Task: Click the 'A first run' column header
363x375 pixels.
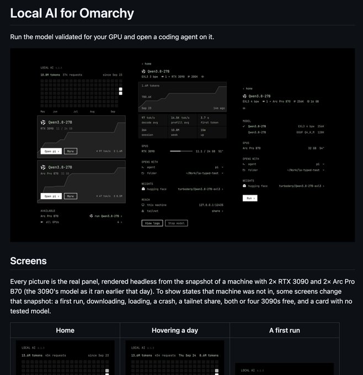Action: pyautogui.click(x=285, y=330)
